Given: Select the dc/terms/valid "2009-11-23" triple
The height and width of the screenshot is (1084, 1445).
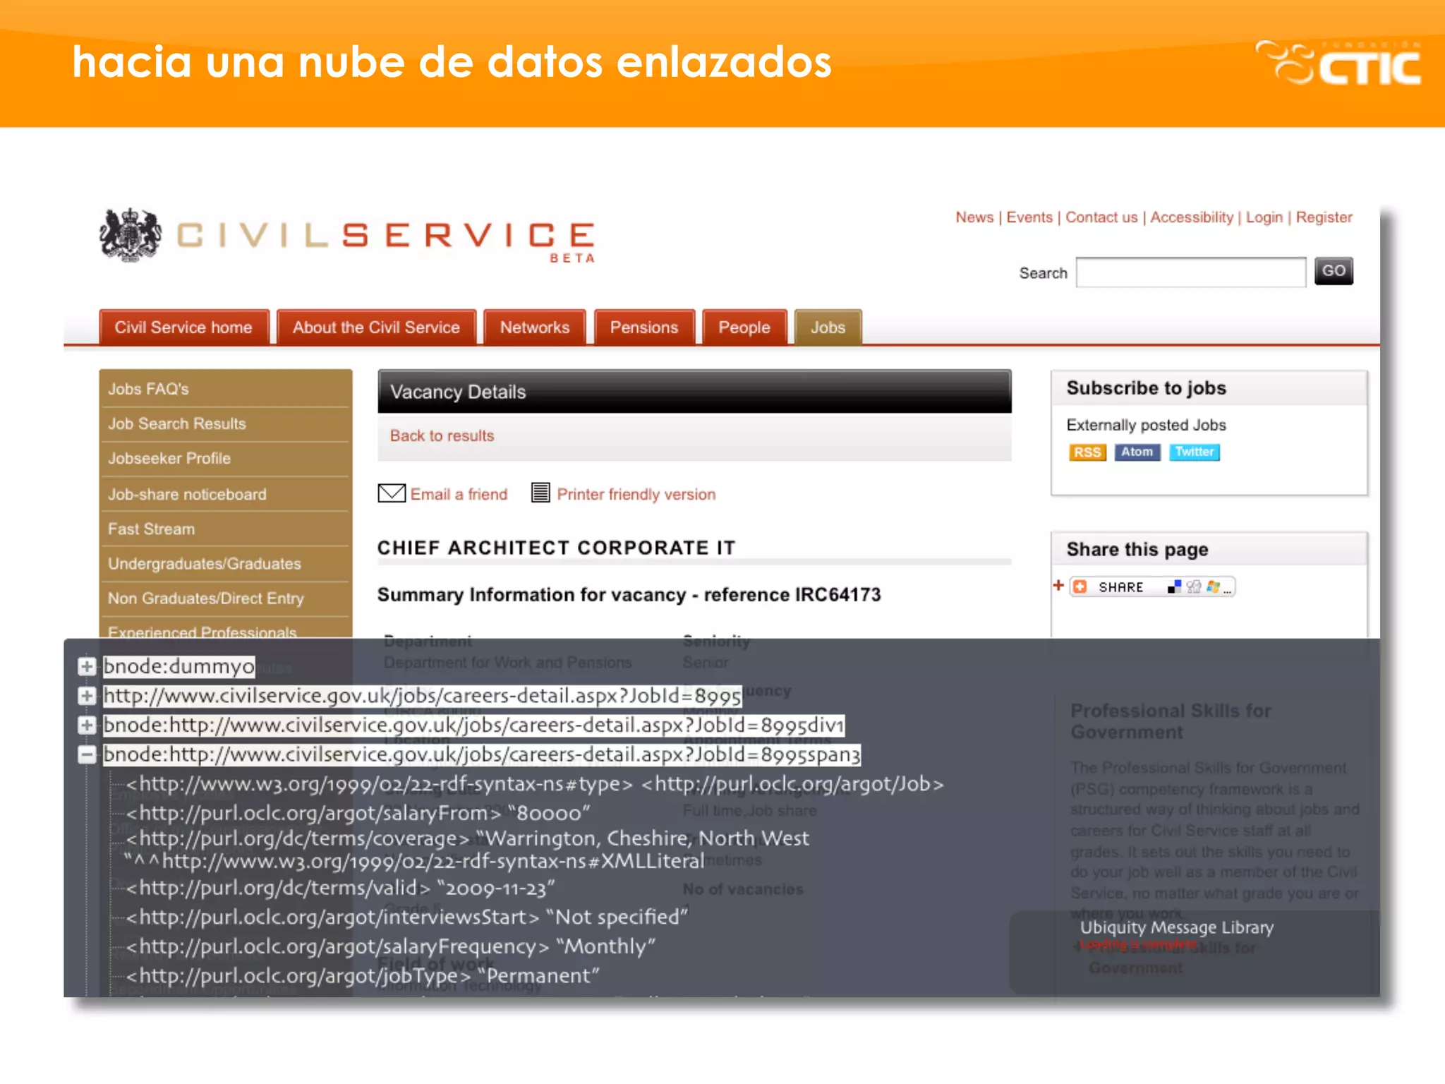Looking at the screenshot, I should point(340,888).
